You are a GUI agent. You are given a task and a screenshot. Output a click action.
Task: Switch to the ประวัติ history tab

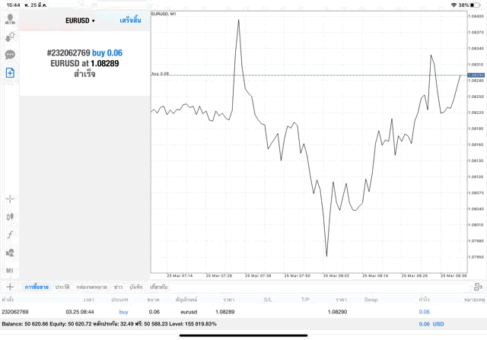(62, 287)
